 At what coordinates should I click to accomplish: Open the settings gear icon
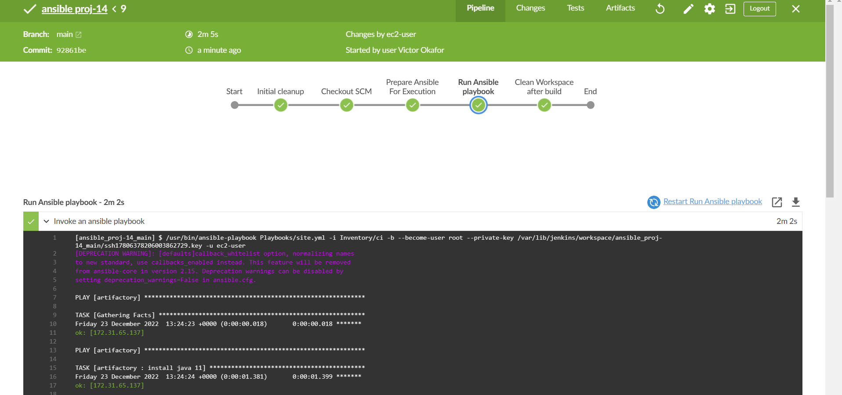tap(709, 9)
